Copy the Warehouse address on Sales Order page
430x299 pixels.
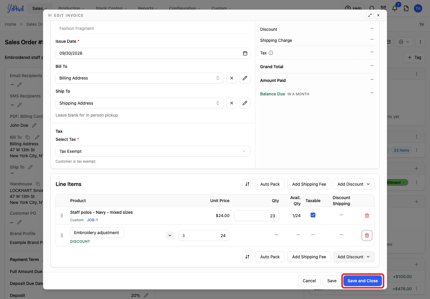tap(38, 184)
